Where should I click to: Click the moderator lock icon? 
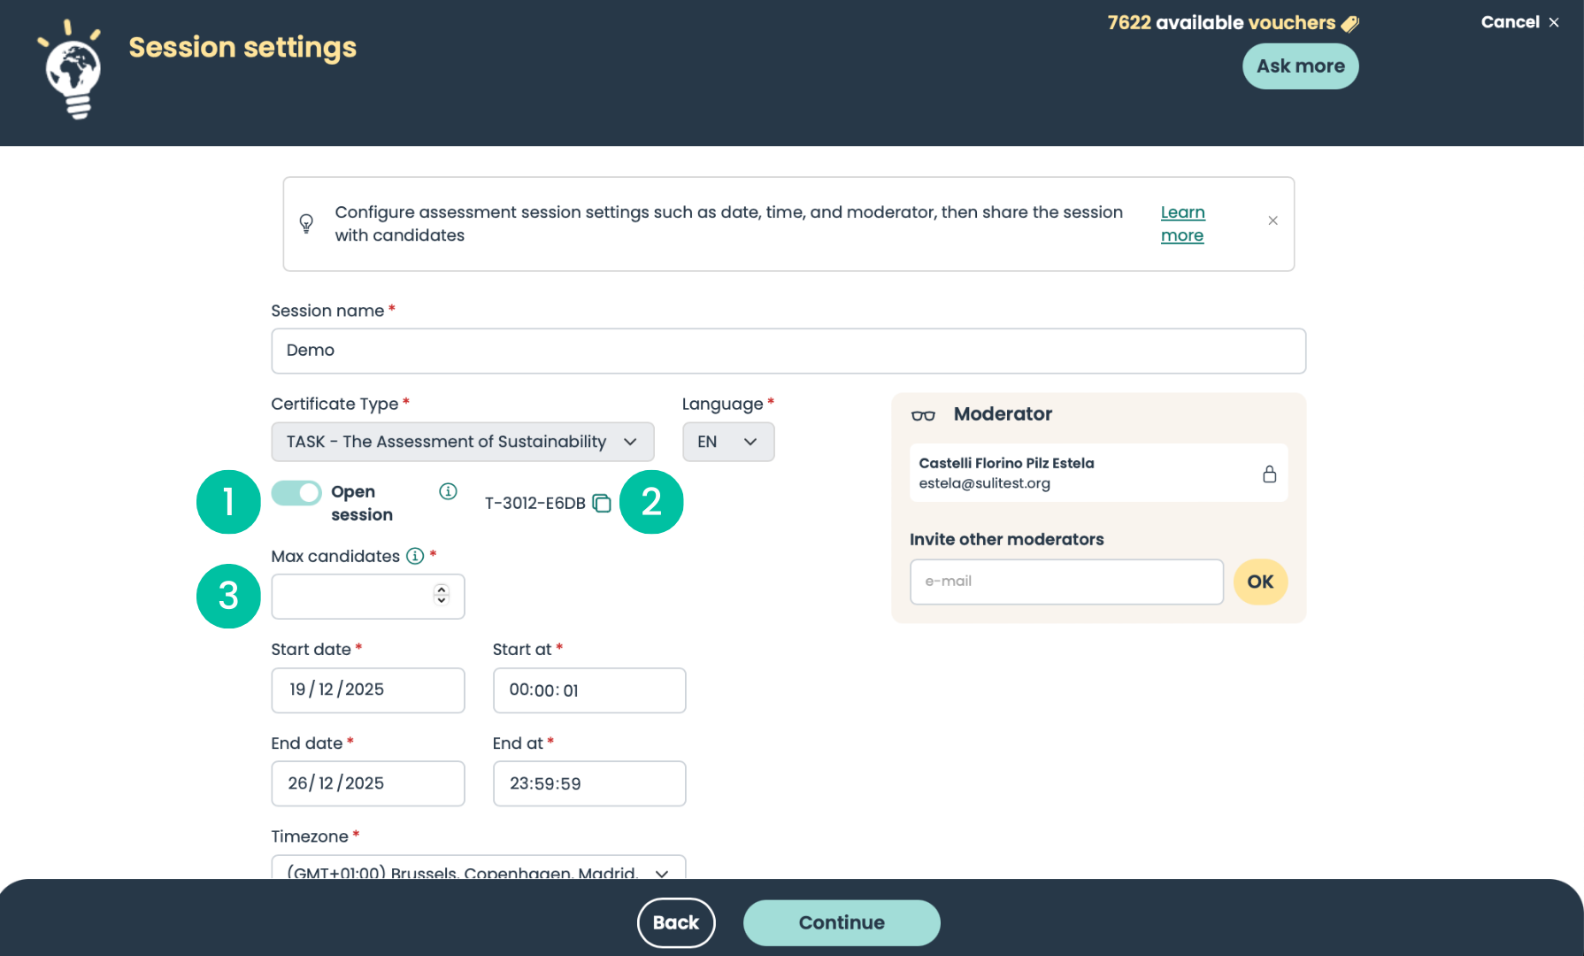pos(1269,474)
